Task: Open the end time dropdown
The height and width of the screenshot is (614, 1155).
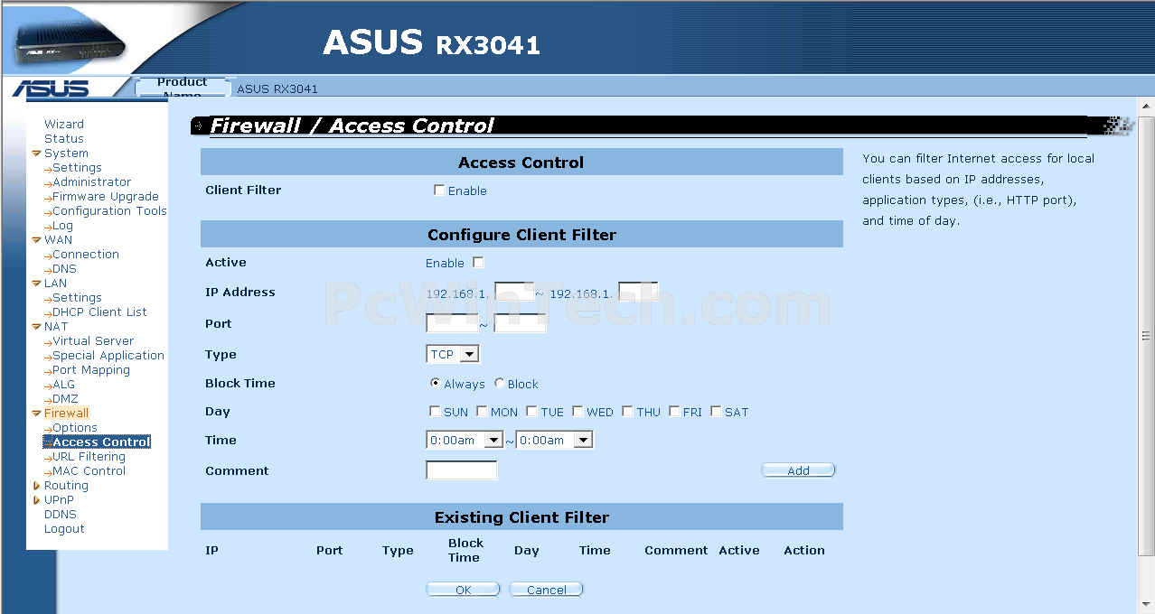Action: [x=554, y=441]
